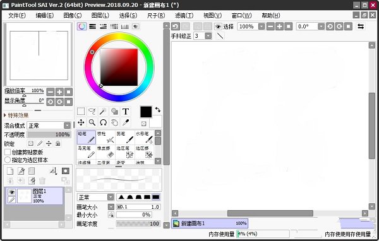The width and height of the screenshot is (379, 241).
Task: Open the 滤镜(T) menu
Action: [184, 15]
